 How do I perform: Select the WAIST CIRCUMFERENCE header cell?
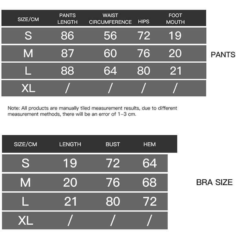point(110,19)
